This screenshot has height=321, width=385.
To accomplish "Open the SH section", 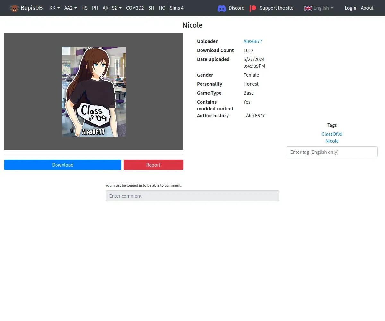I will coord(151,8).
